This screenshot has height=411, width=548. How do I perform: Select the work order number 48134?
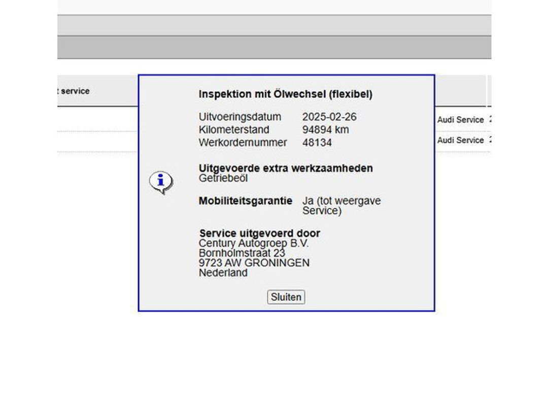point(317,143)
